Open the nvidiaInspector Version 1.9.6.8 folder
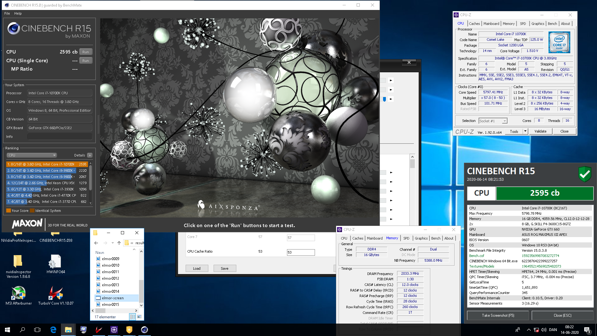This screenshot has height=336, width=597. [x=18, y=266]
